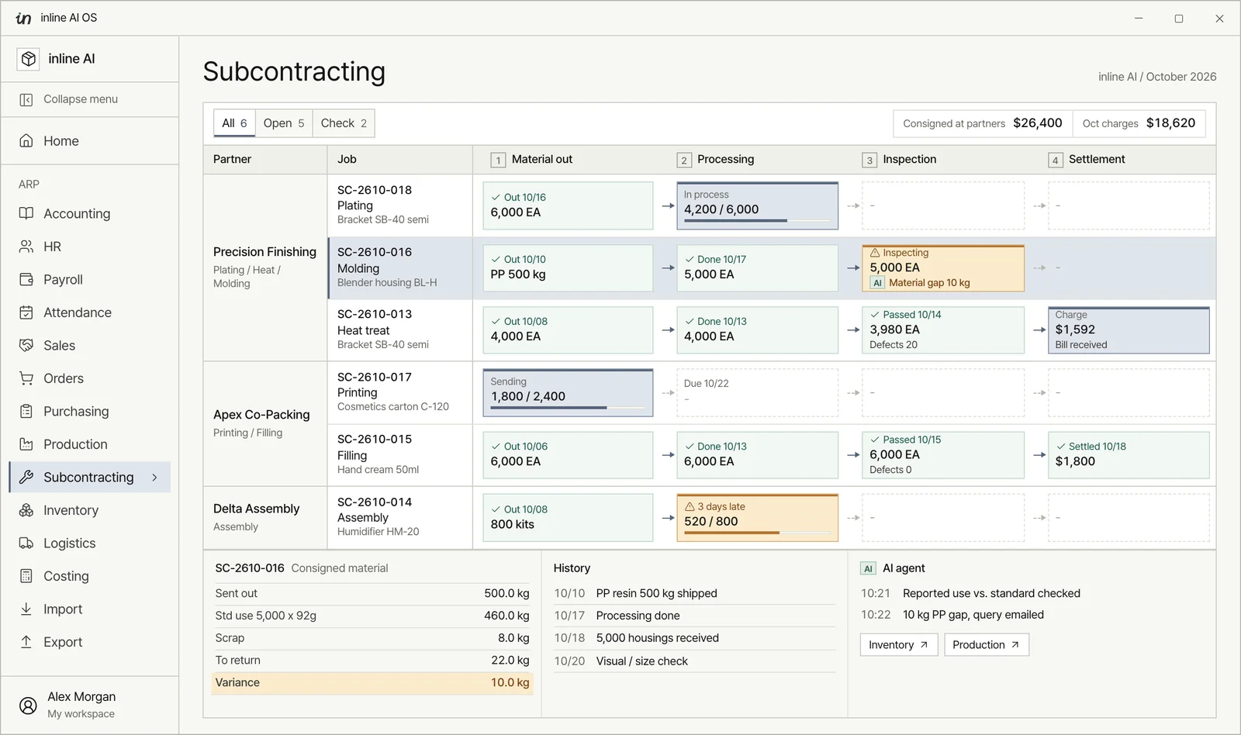This screenshot has height=735, width=1241.
Task: Click the 3 days late 520 / 800 progress bar
Action: 757,533
